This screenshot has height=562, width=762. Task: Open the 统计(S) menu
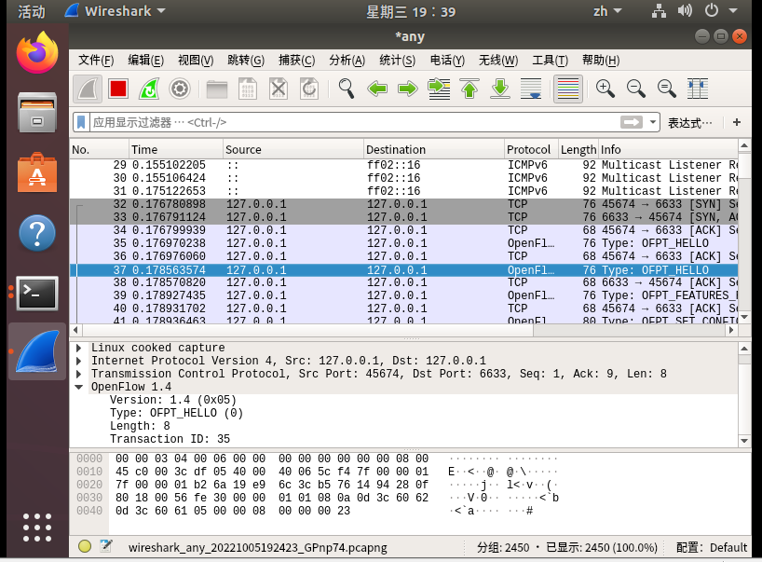click(x=397, y=61)
